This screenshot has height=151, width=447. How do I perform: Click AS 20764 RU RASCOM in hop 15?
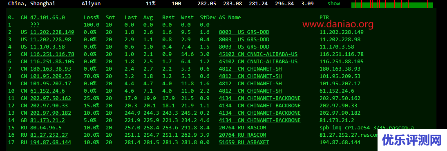pyautogui.click(x=242, y=128)
